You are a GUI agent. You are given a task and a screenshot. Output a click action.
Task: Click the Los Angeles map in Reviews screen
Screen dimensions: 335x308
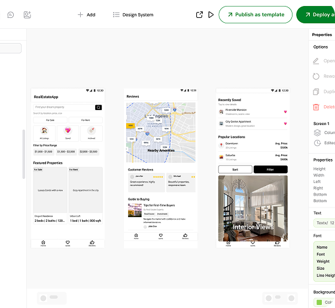point(161,132)
